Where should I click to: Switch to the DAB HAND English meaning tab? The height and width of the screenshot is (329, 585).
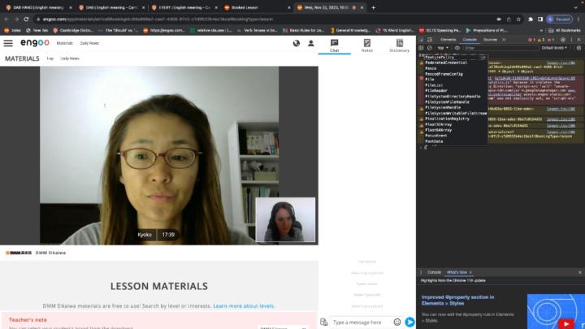coord(38,7)
